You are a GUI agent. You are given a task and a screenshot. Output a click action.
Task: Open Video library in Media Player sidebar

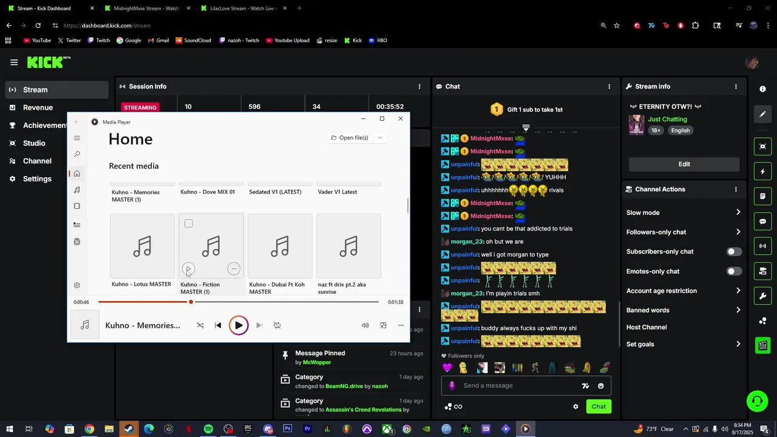[77, 206]
